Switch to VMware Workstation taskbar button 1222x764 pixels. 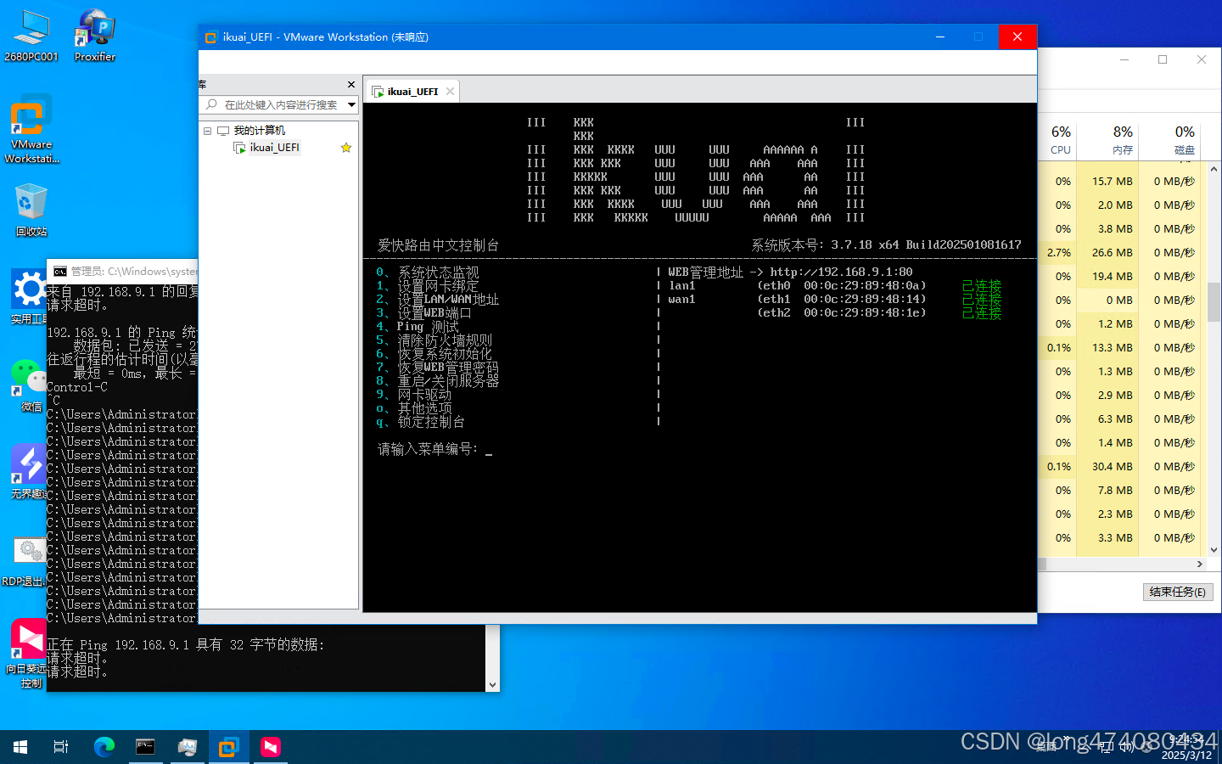(x=228, y=747)
